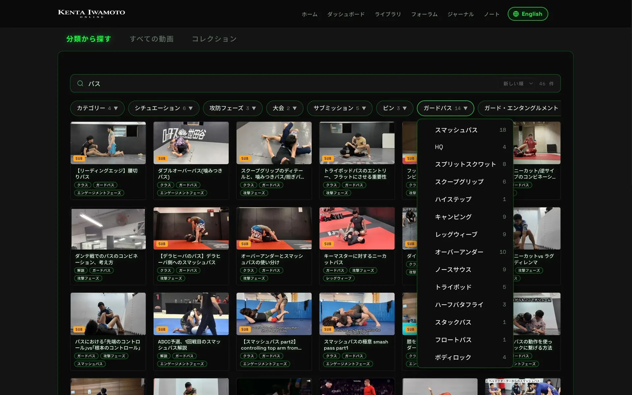
Task: Choose スプリットスクワット option
Action: (465, 164)
